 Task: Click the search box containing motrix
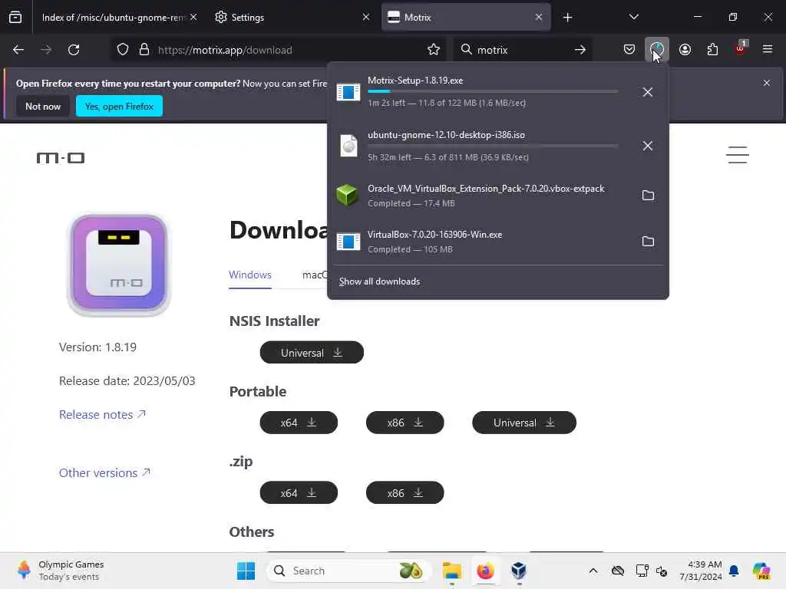521,50
